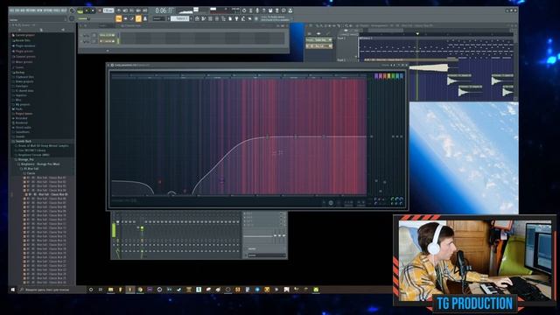This screenshot has width=560, height=315.
Task: Click the tempo display showing 130
Action: click(x=108, y=10)
